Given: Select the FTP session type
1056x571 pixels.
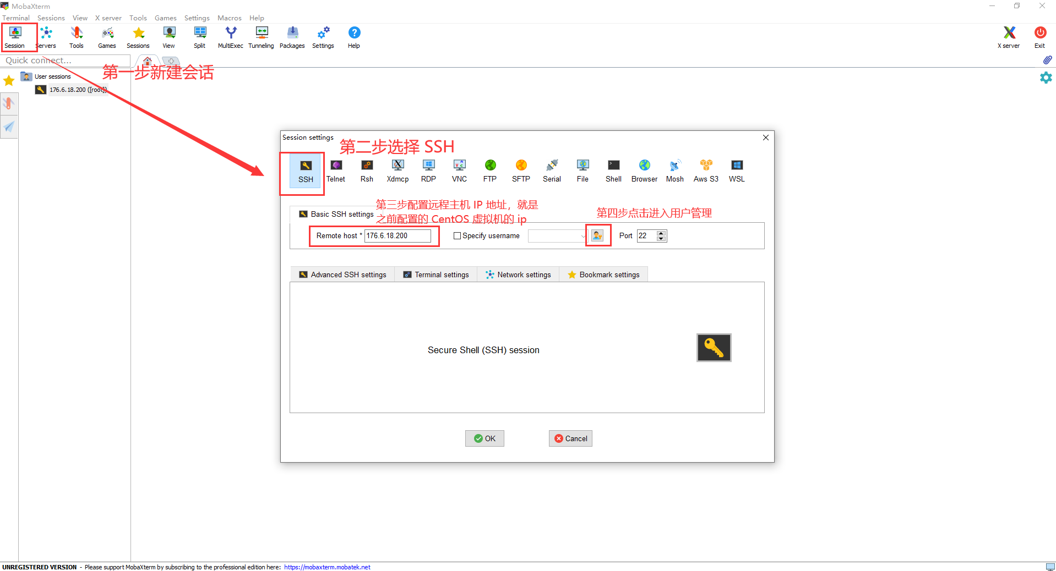Looking at the screenshot, I should tap(490, 171).
